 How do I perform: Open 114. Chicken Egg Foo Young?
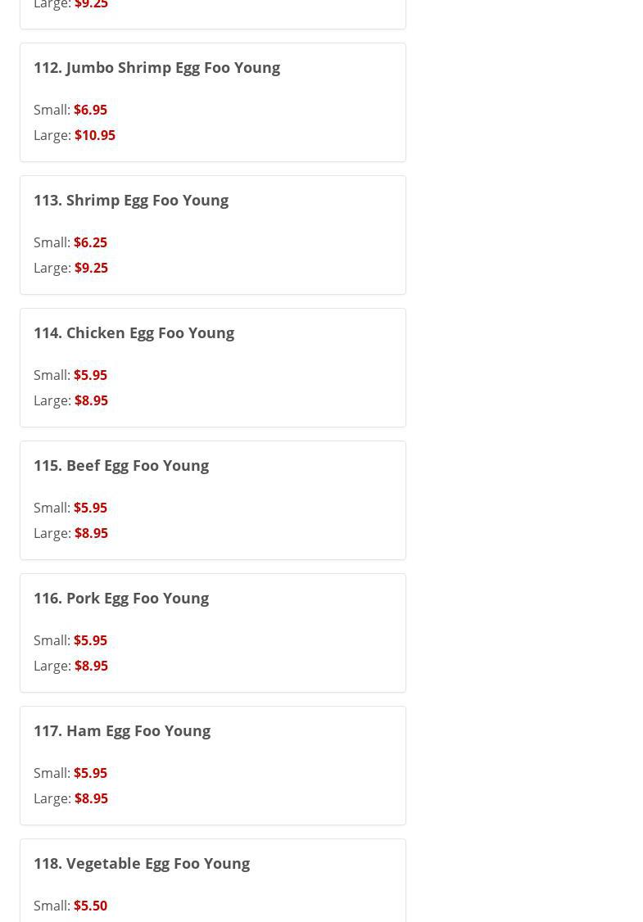tap(134, 332)
